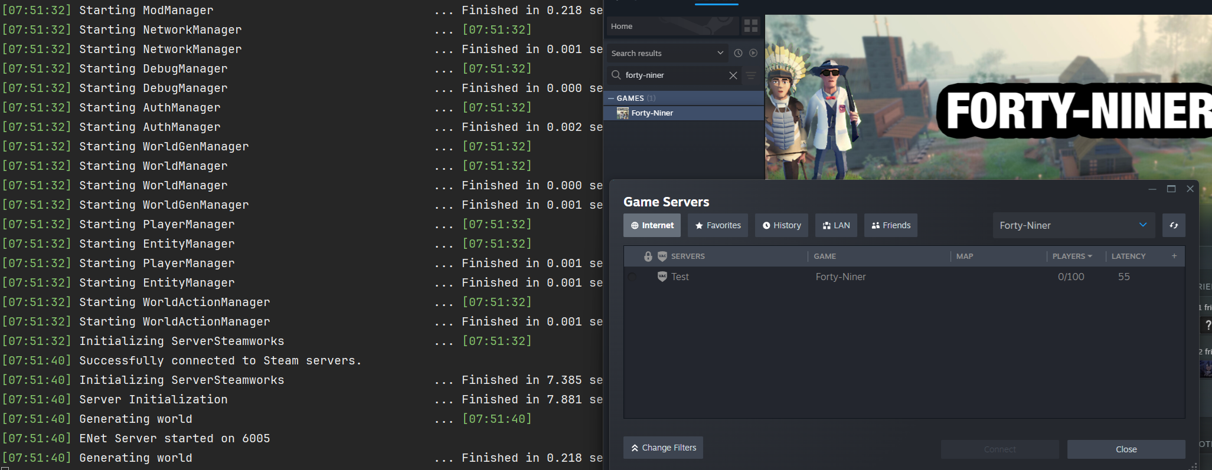1212x470 pixels.
Task: Click the VAC icon on Test server row
Action: pyautogui.click(x=662, y=276)
